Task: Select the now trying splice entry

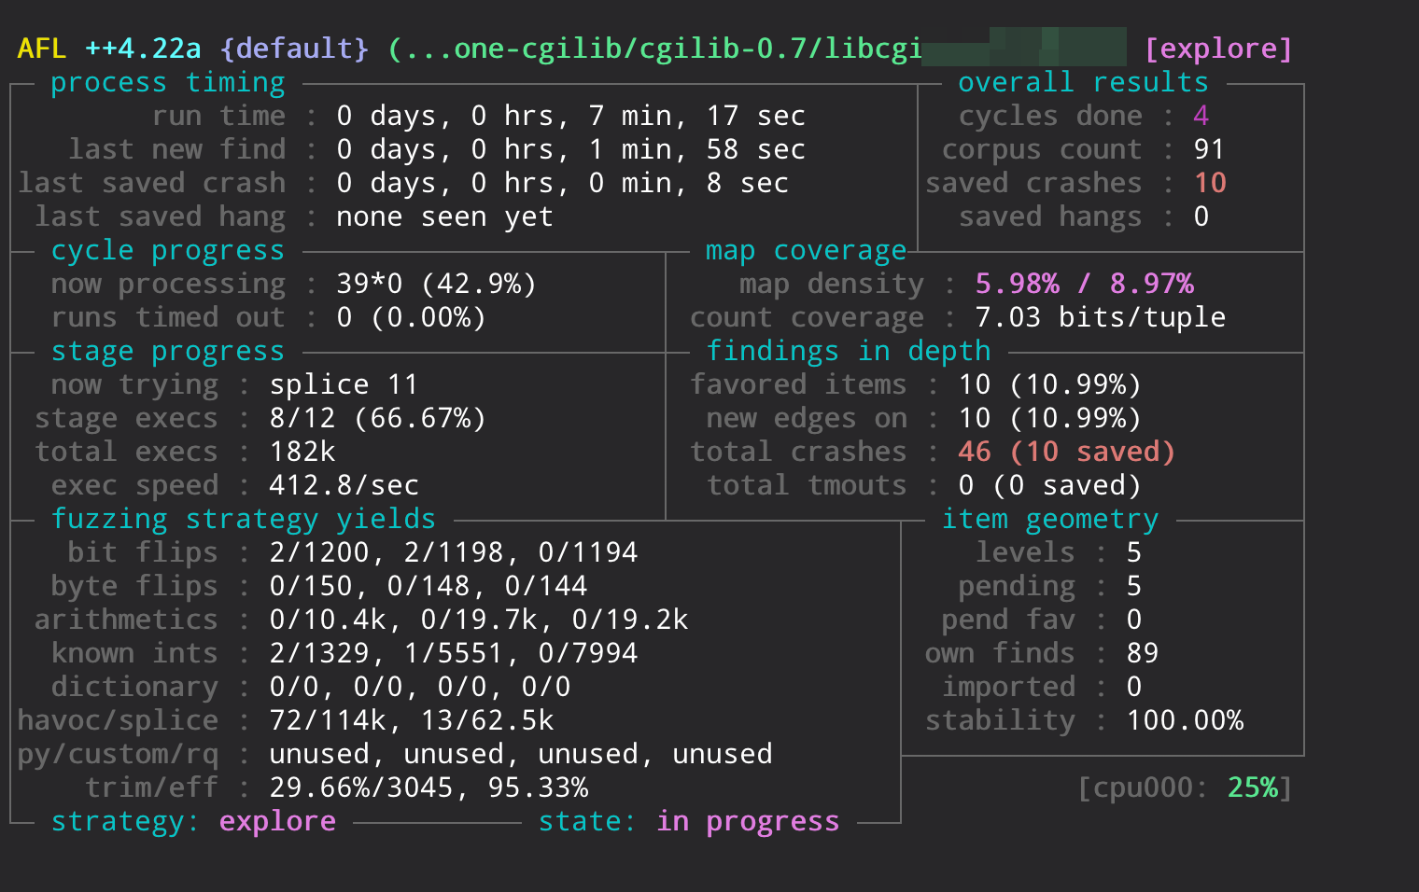Action: [344, 383]
